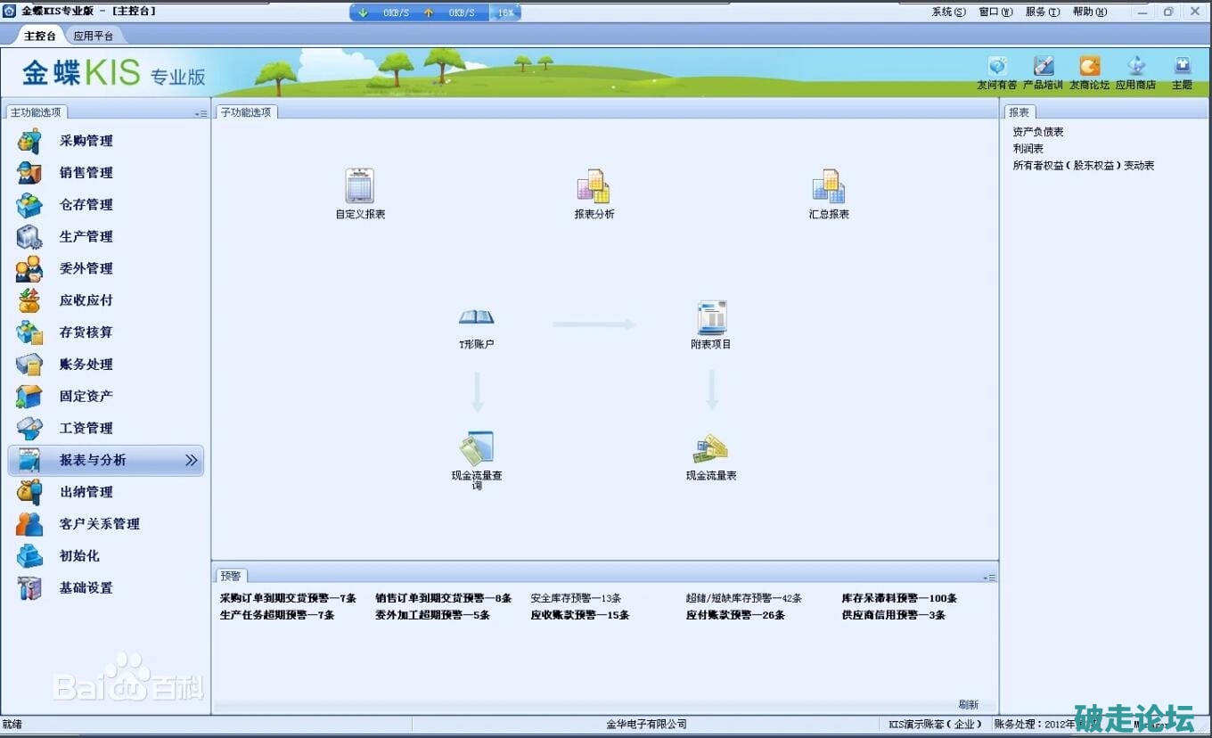Click the 库存呆滞料预警—100条 alert
Screen dimensions: 1212x738
899,598
